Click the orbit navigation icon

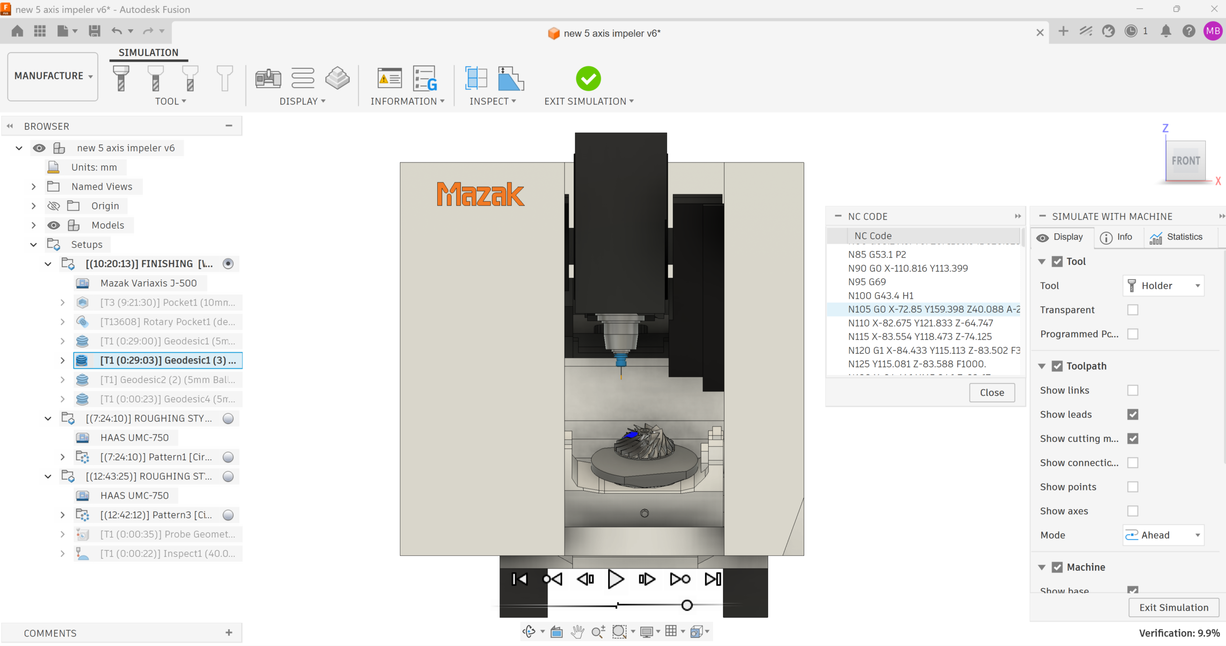[529, 632]
